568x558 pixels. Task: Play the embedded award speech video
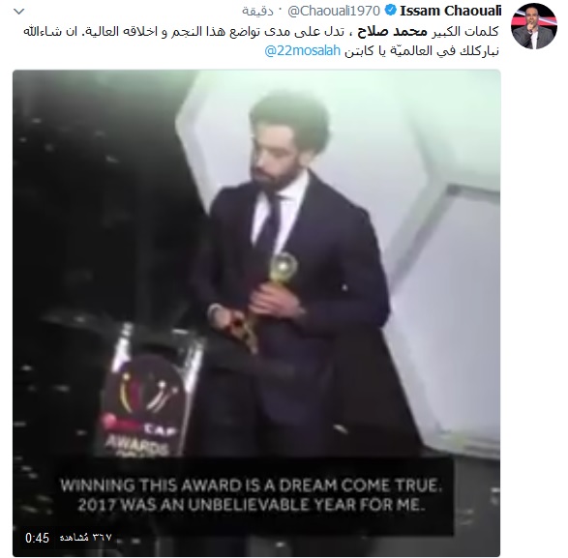(256, 313)
